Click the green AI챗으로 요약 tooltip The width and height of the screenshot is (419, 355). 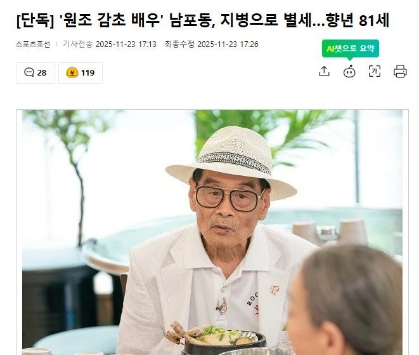click(351, 49)
